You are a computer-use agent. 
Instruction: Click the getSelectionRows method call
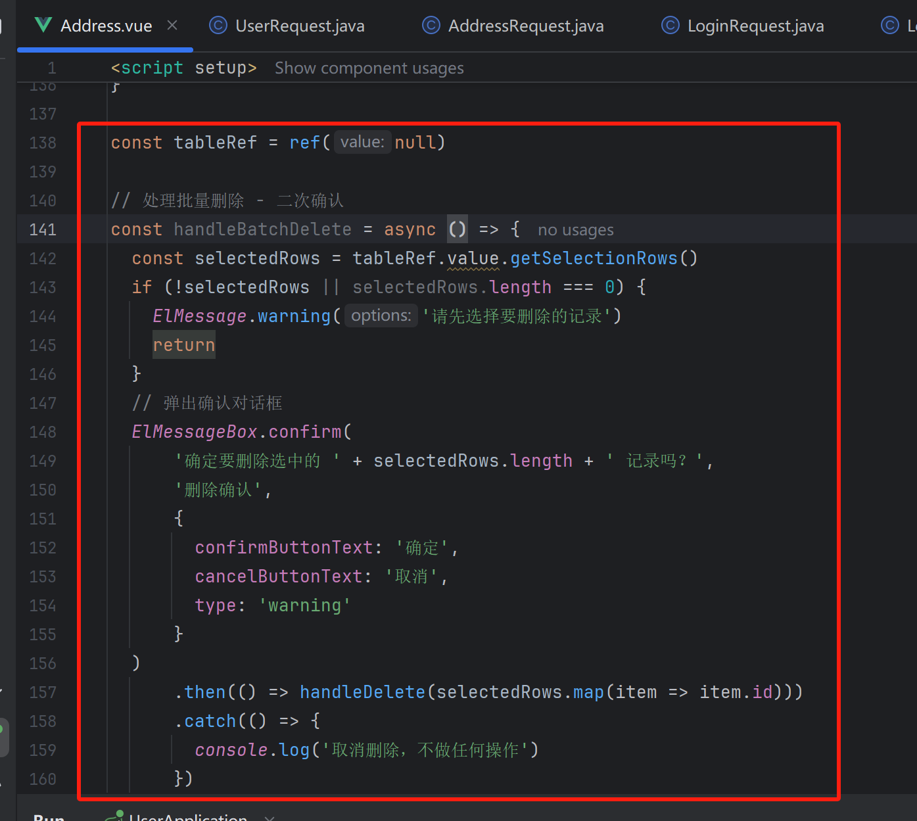click(x=594, y=258)
